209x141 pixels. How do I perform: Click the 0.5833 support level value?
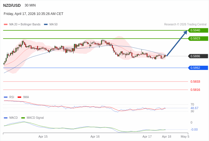tap(195, 81)
